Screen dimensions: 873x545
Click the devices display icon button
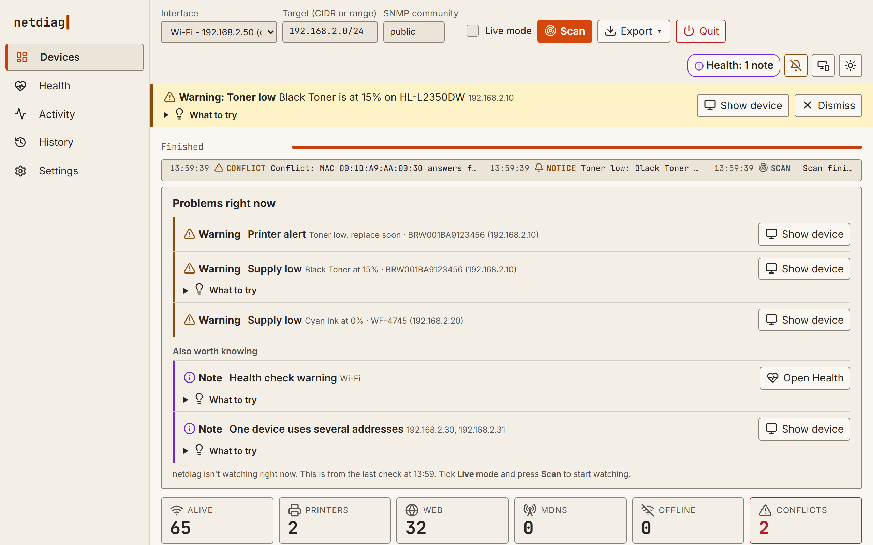pyautogui.click(x=823, y=66)
